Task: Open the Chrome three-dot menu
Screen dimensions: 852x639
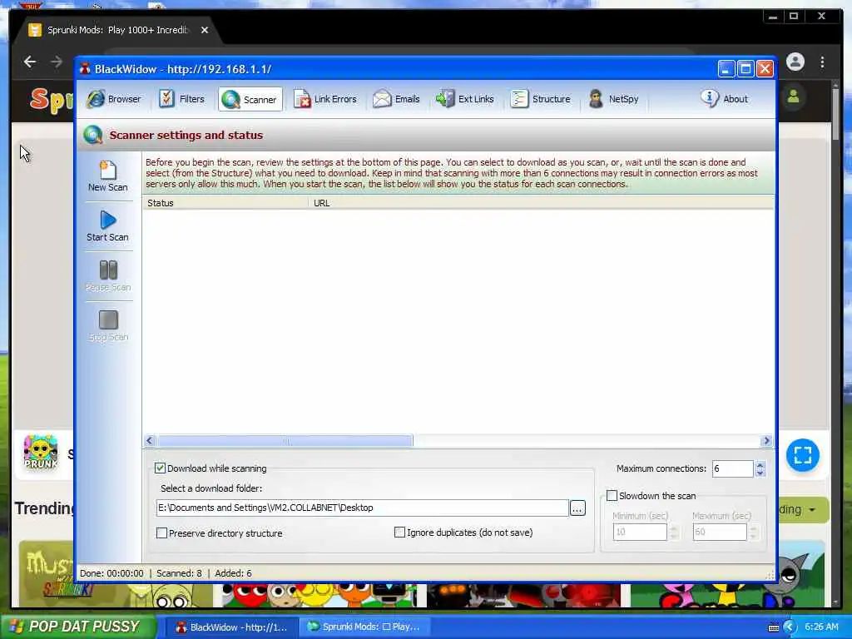Action: [823, 62]
